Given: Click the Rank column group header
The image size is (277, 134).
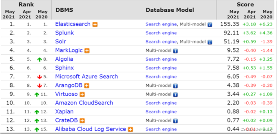Looking at the screenshot, I should [26, 4].
